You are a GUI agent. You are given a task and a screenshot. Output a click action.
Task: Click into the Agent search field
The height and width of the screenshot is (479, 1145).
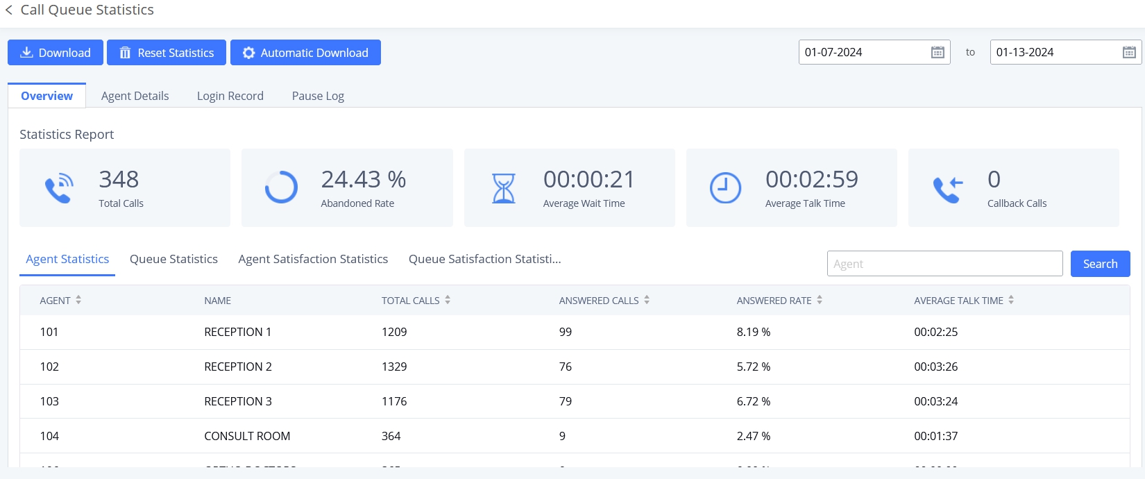(x=944, y=264)
